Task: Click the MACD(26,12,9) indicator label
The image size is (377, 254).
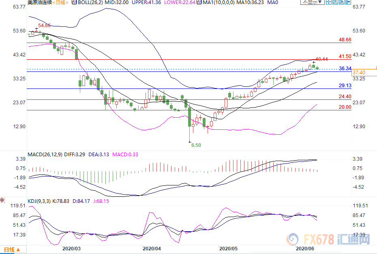Action: point(44,154)
